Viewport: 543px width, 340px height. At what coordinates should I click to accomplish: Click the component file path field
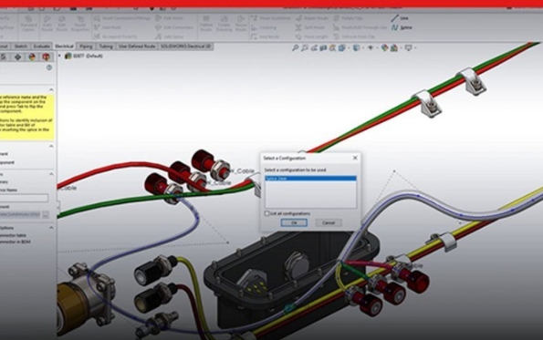(20, 214)
